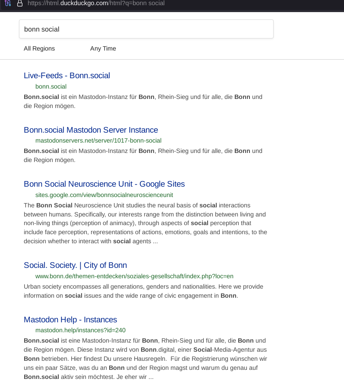Open 'Bonn Social Neuroscience Unit - Google Sites'
Viewport: 344px width, 388px height.
coord(104,184)
